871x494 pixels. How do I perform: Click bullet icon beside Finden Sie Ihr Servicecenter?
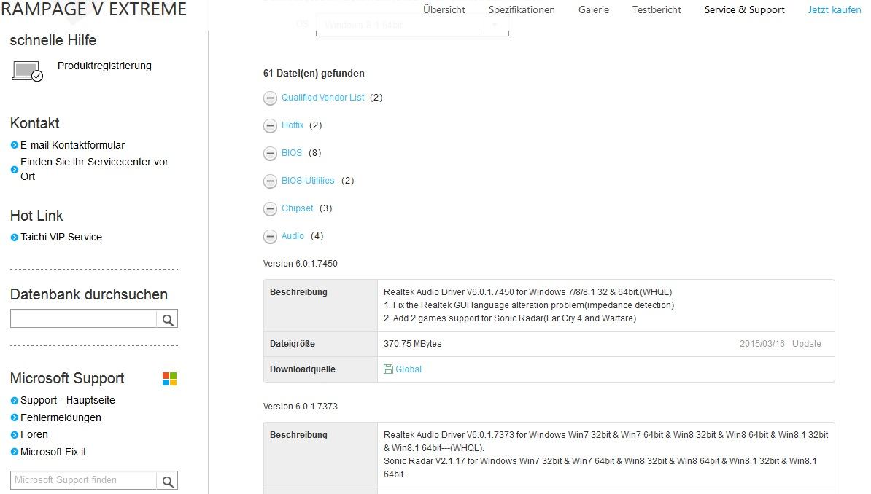pos(15,169)
